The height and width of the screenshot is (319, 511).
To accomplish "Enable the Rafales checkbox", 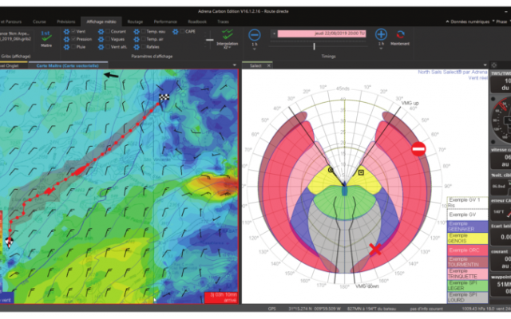I will (141, 46).
